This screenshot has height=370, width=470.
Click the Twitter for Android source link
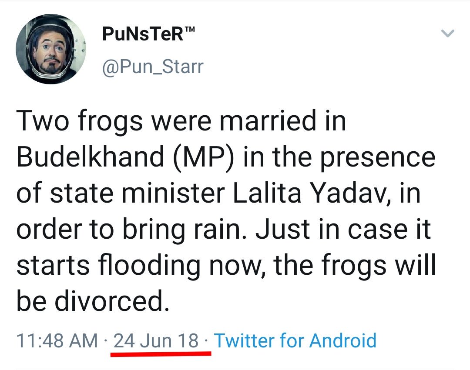tap(295, 340)
